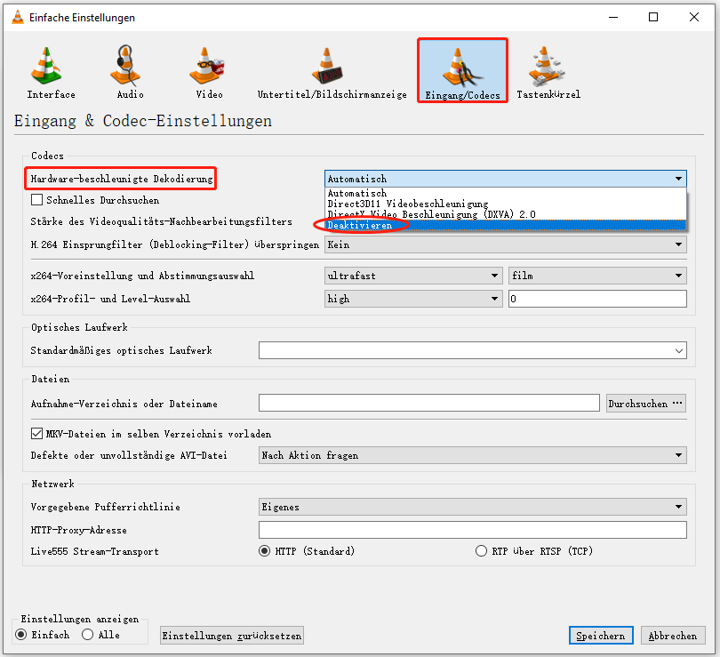
Task: Open the Audio settings category
Action: click(129, 73)
